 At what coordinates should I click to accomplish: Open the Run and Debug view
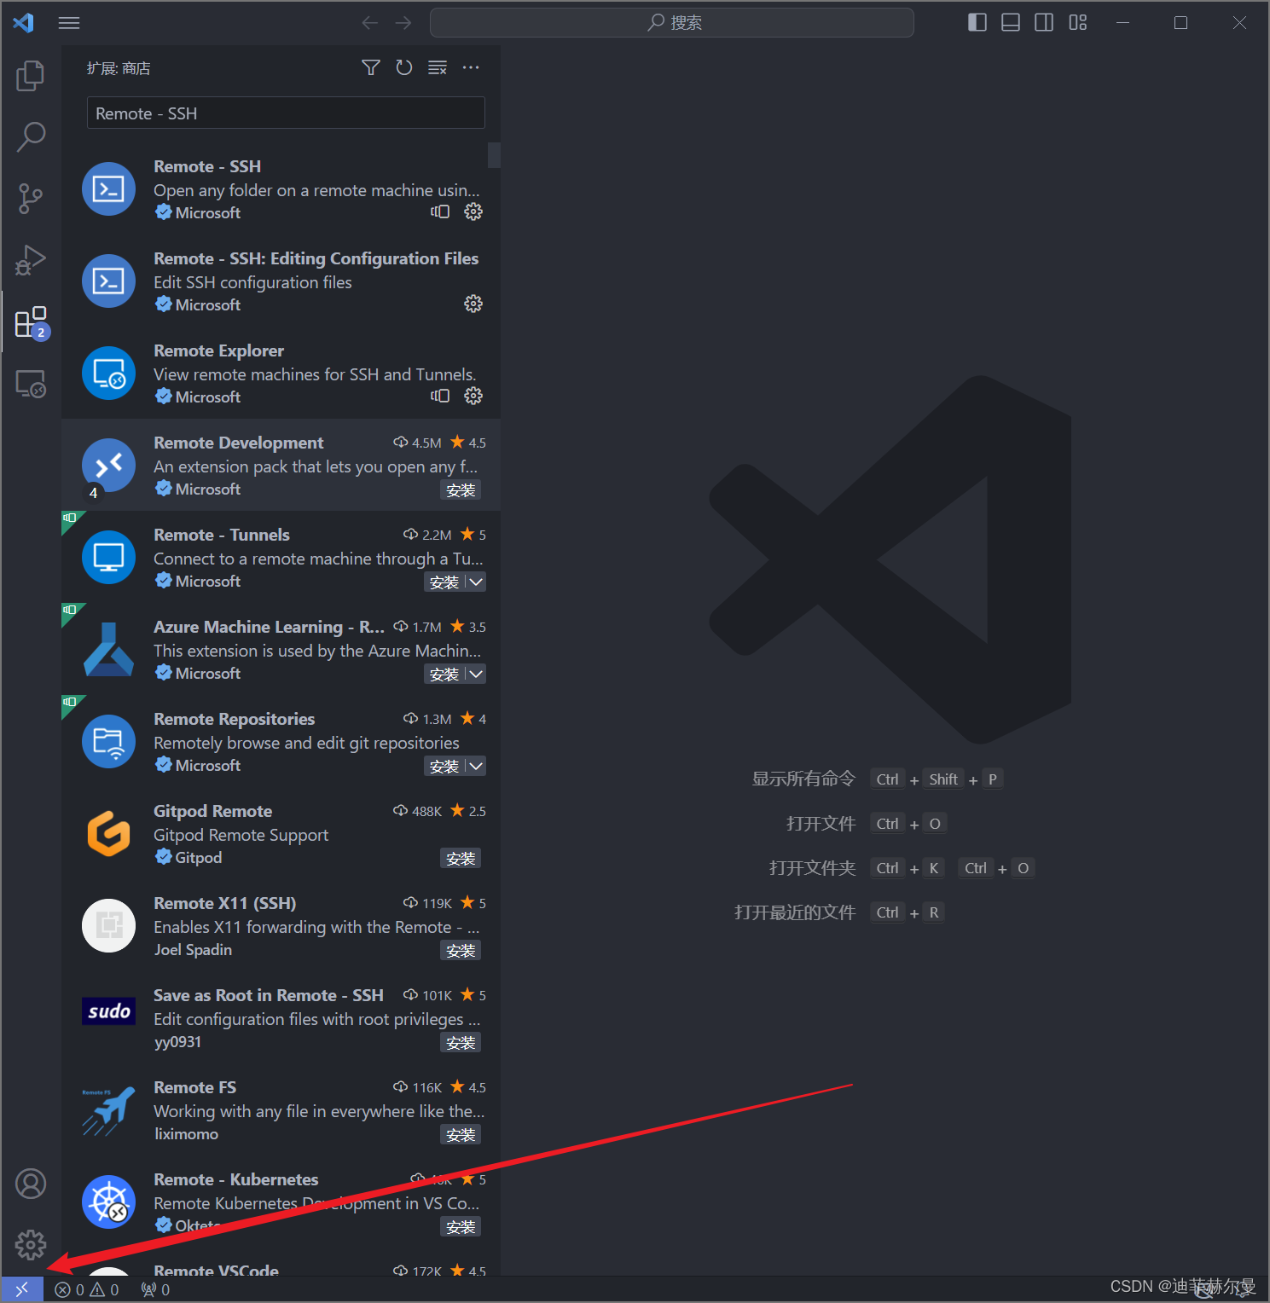point(31,259)
